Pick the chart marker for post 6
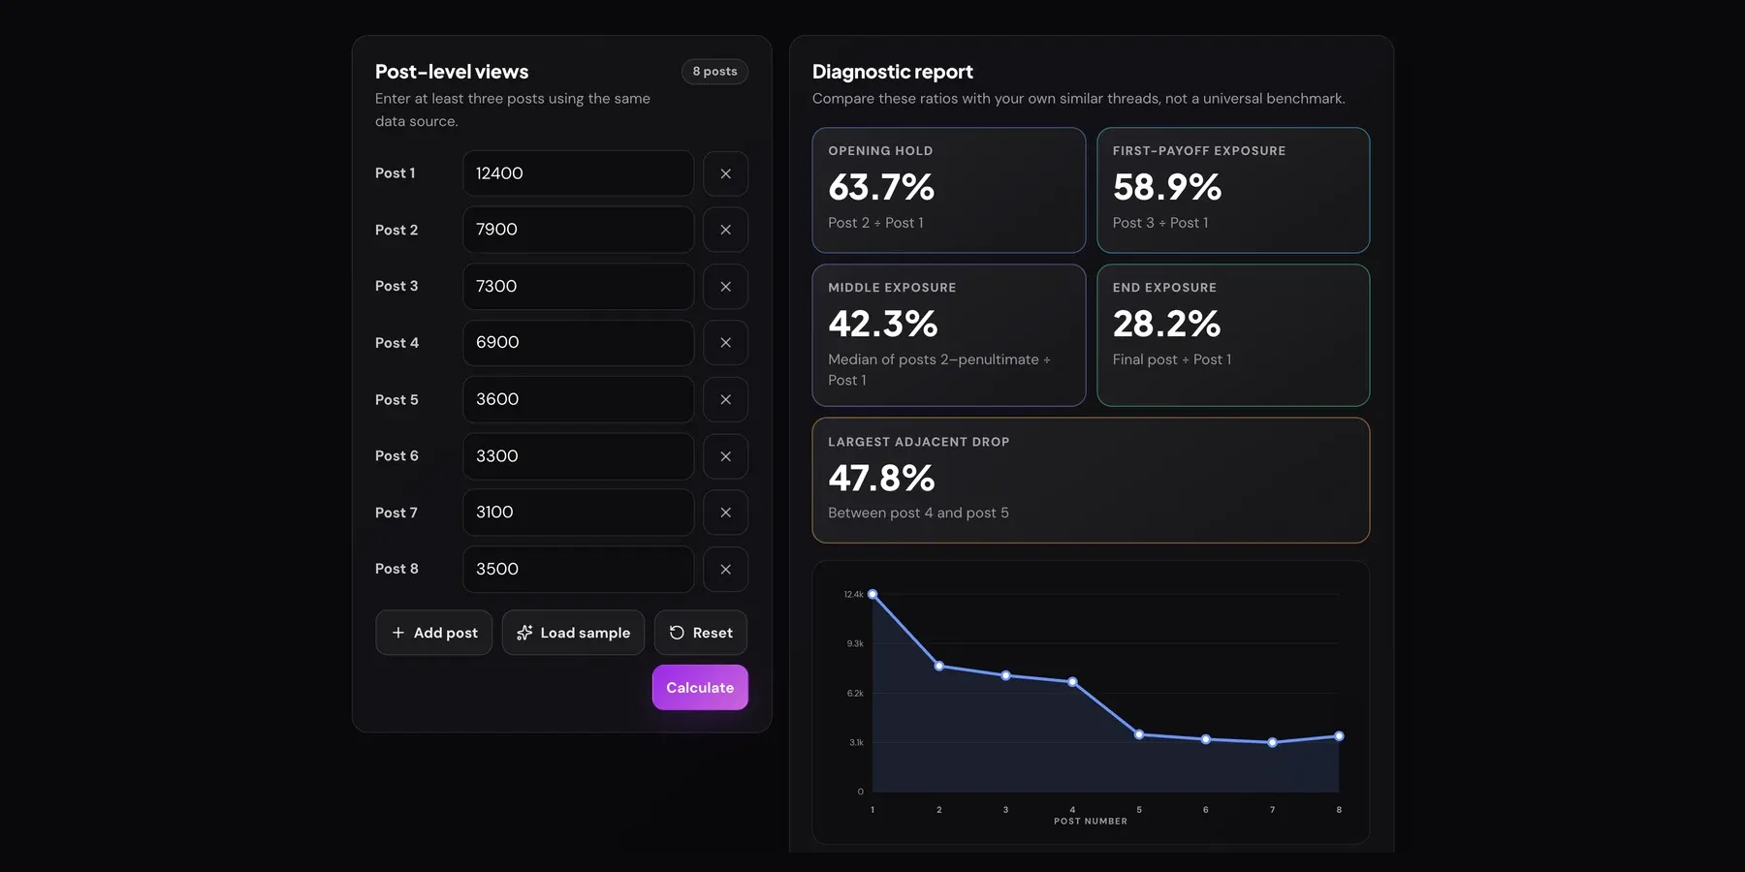Image resolution: width=1745 pixels, height=872 pixels. click(x=1206, y=739)
